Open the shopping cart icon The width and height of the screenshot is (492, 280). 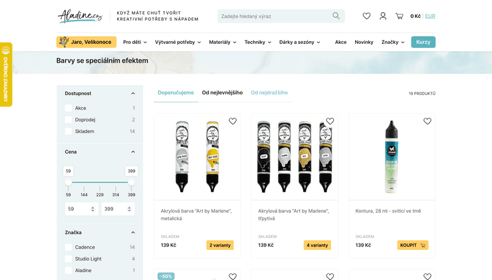click(399, 16)
